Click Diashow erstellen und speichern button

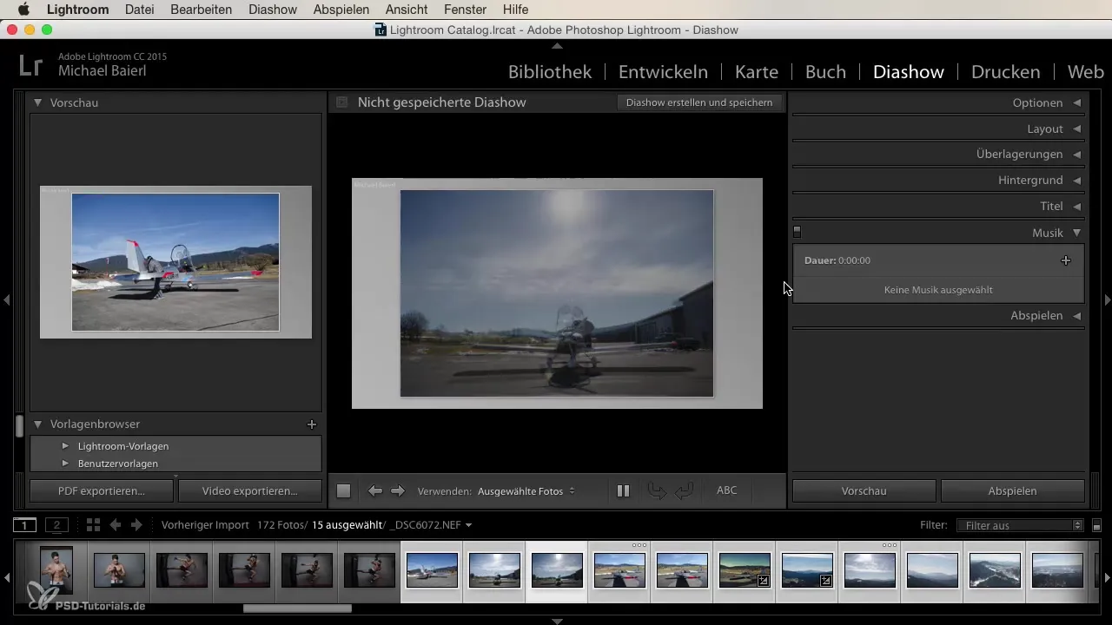coord(699,102)
